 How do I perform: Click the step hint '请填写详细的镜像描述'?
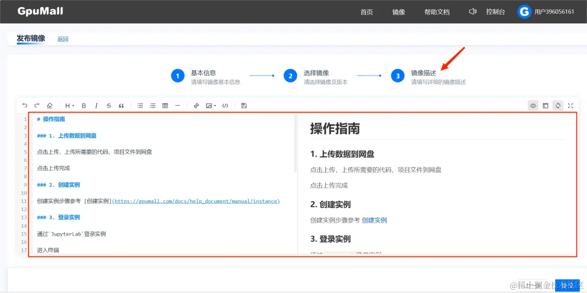point(439,82)
